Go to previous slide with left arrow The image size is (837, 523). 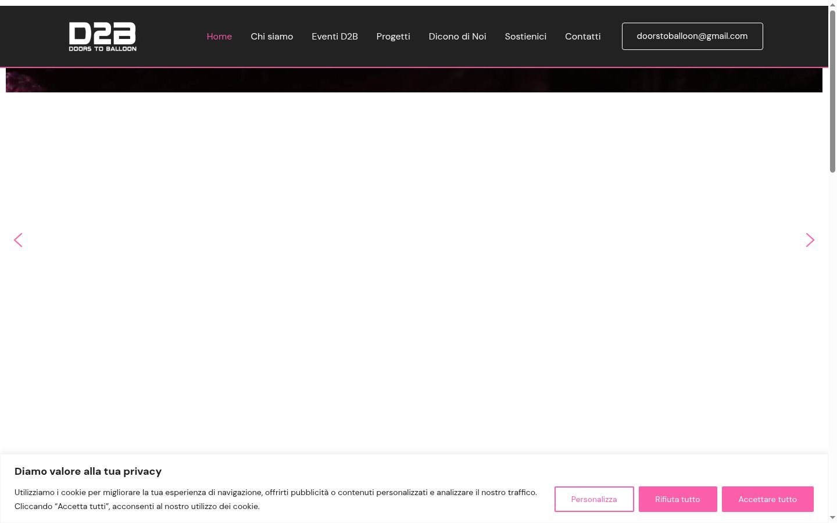pos(18,240)
